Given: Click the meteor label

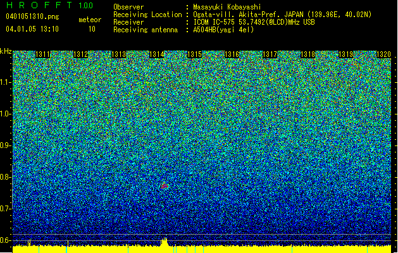Looking at the screenshot, I should [90, 20].
